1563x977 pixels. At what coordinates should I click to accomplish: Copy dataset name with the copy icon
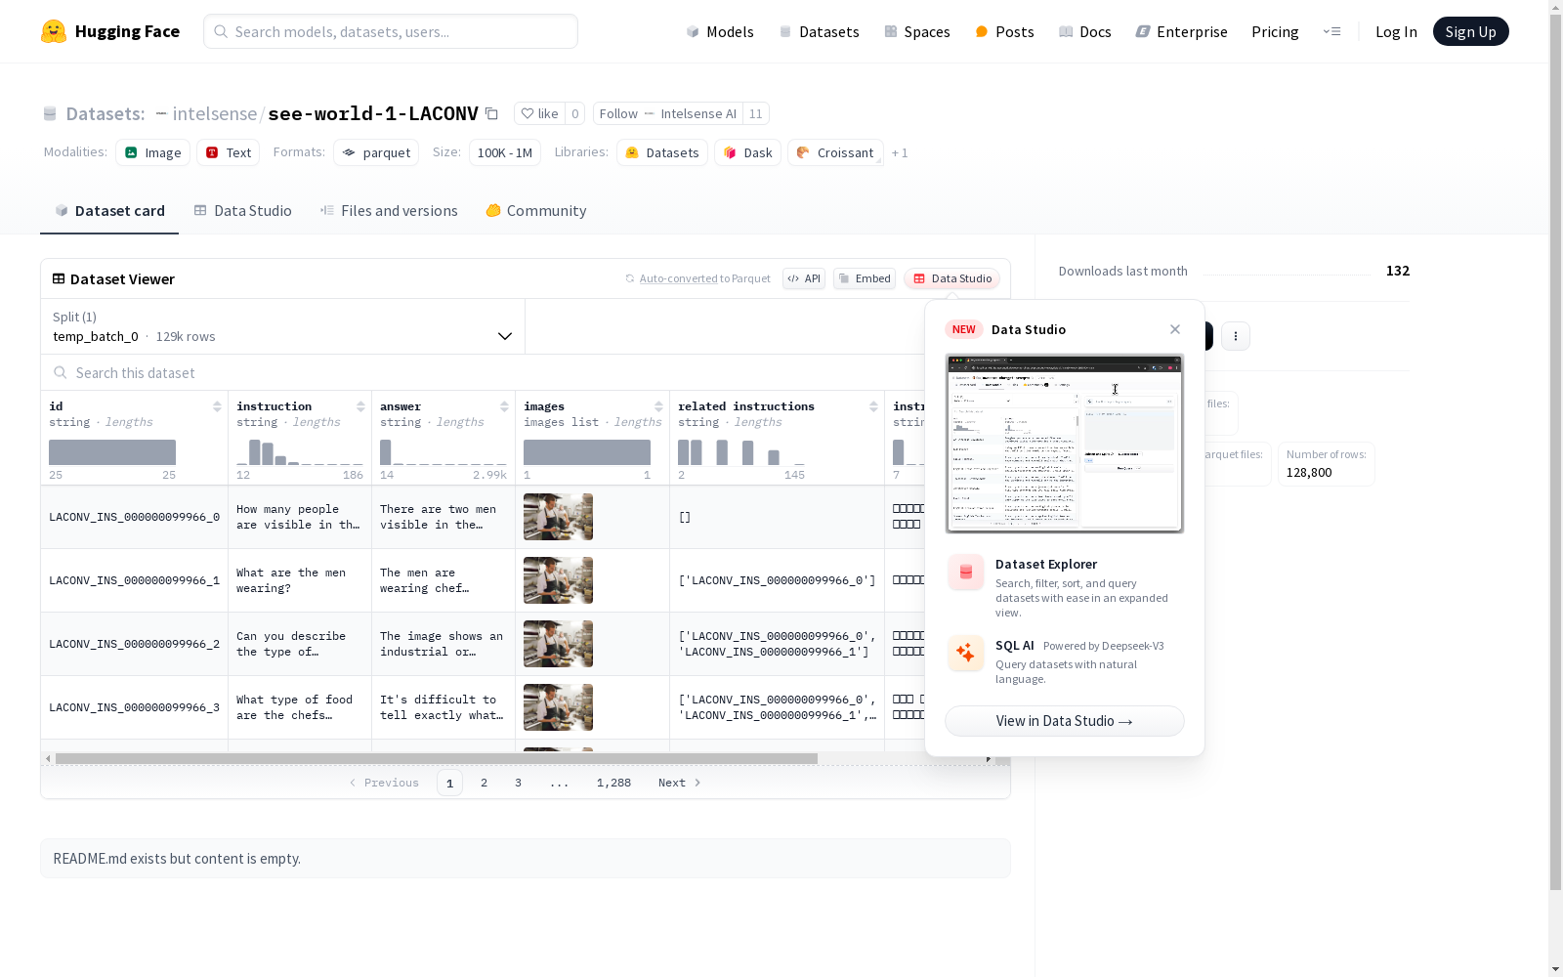[x=492, y=114]
